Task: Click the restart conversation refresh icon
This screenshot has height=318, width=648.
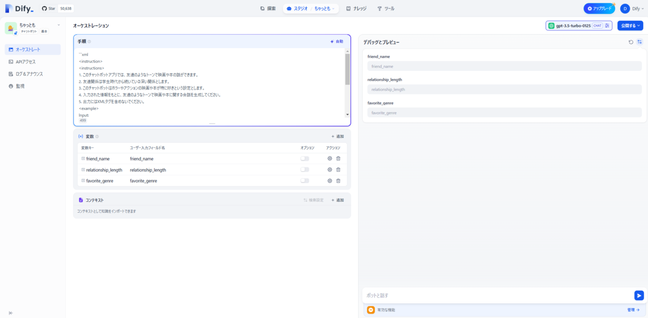Action: pyautogui.click(x=631, y=42)
